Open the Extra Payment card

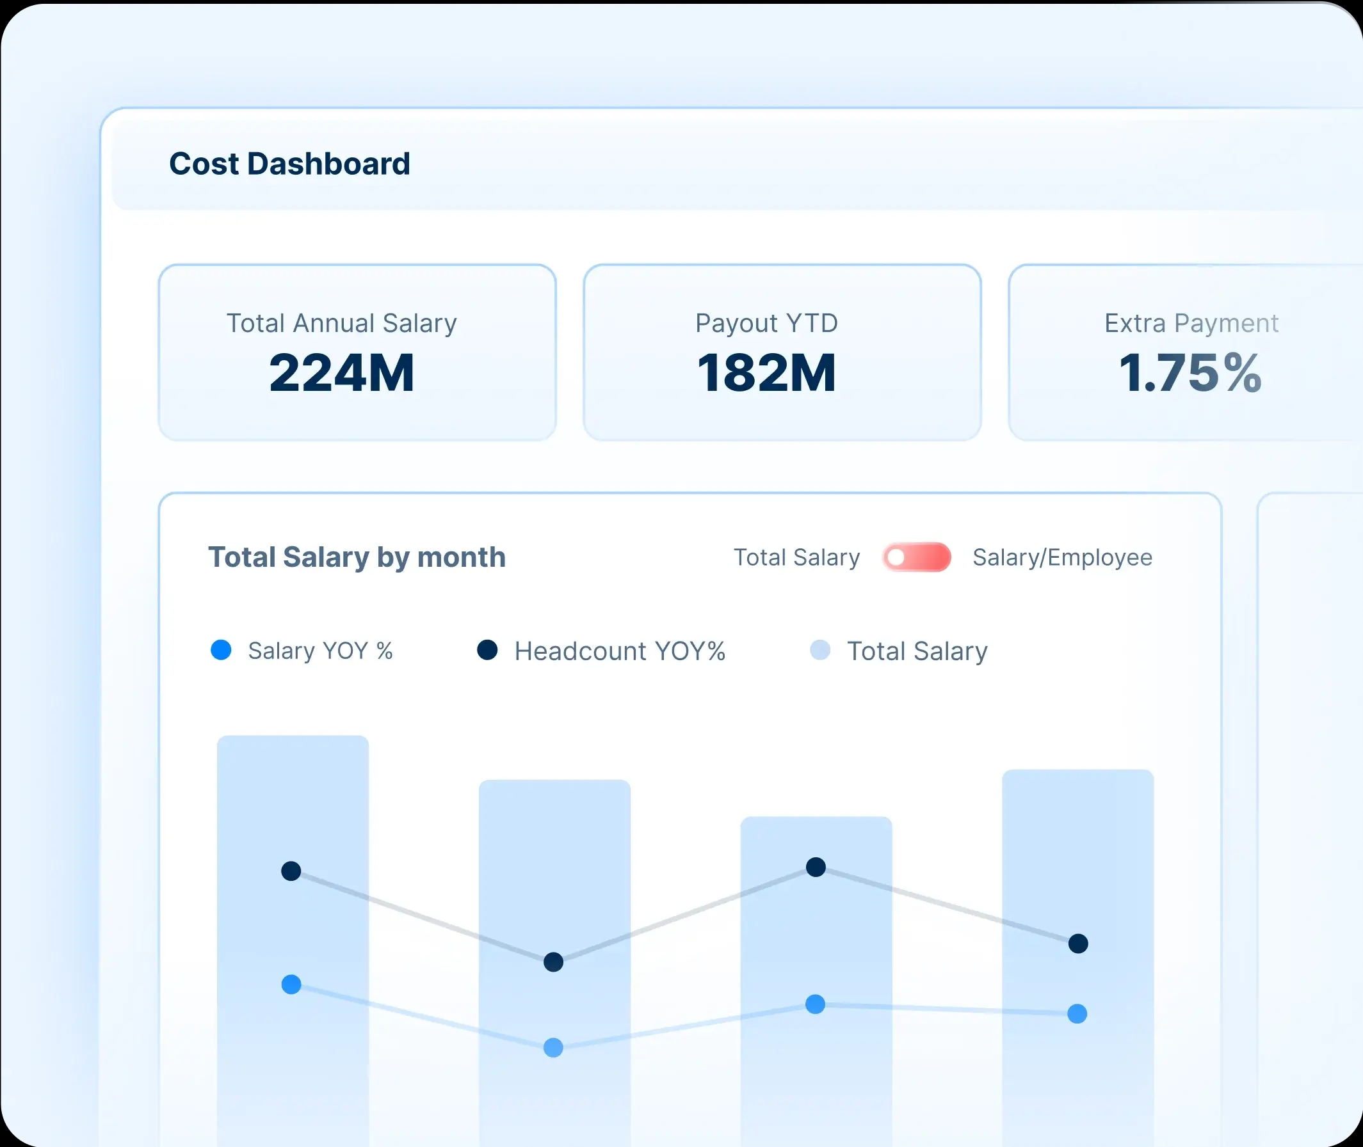coord(1186,352)
